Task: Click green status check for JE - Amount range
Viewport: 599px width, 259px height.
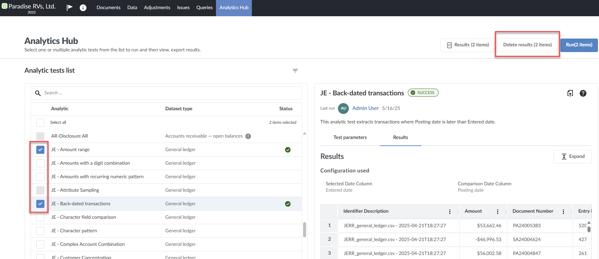Action: [x=288, y=150]
